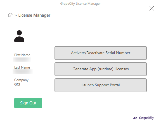
Task: Select the License Manager breadcrumb text
Action: [x=34, y=15]
